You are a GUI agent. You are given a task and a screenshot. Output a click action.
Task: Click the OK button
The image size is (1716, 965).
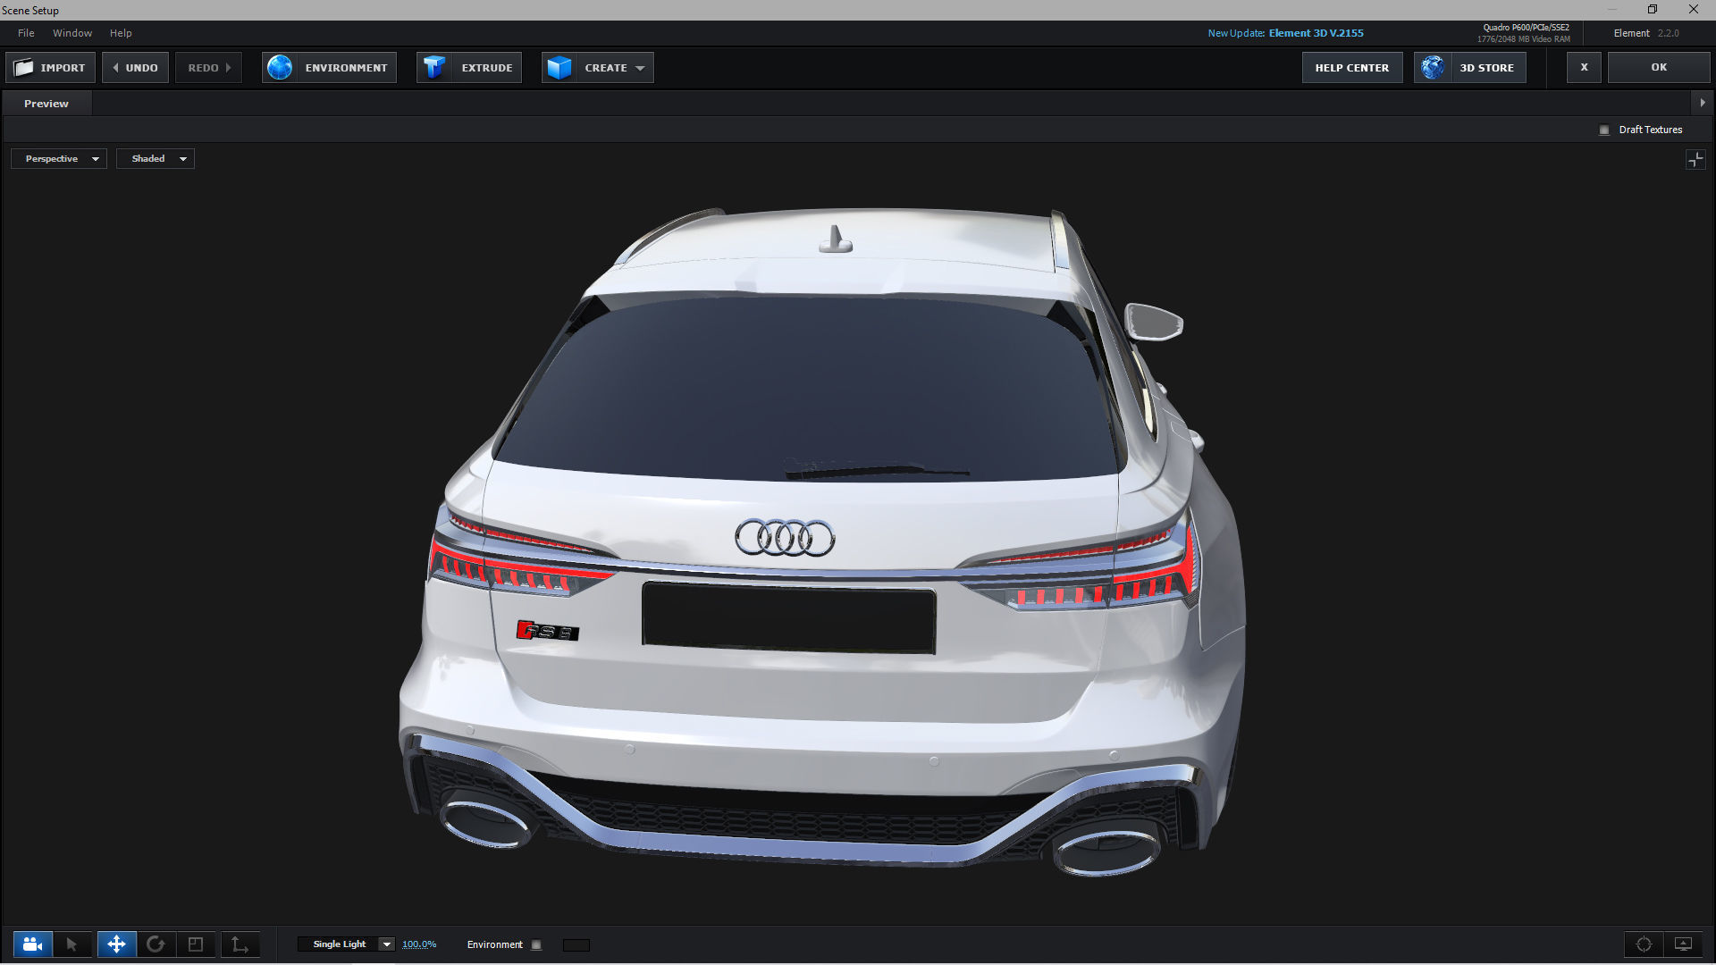(1659, 68)
